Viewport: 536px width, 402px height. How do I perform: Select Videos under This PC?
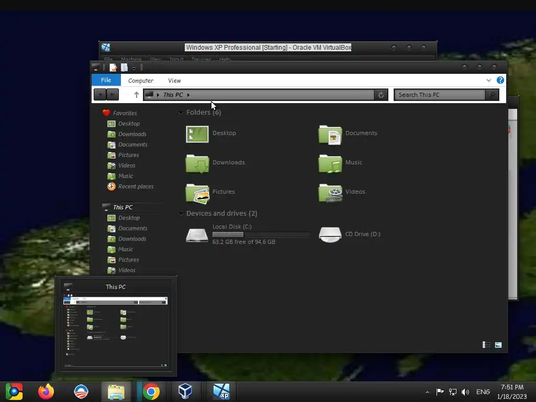point(121,271)
